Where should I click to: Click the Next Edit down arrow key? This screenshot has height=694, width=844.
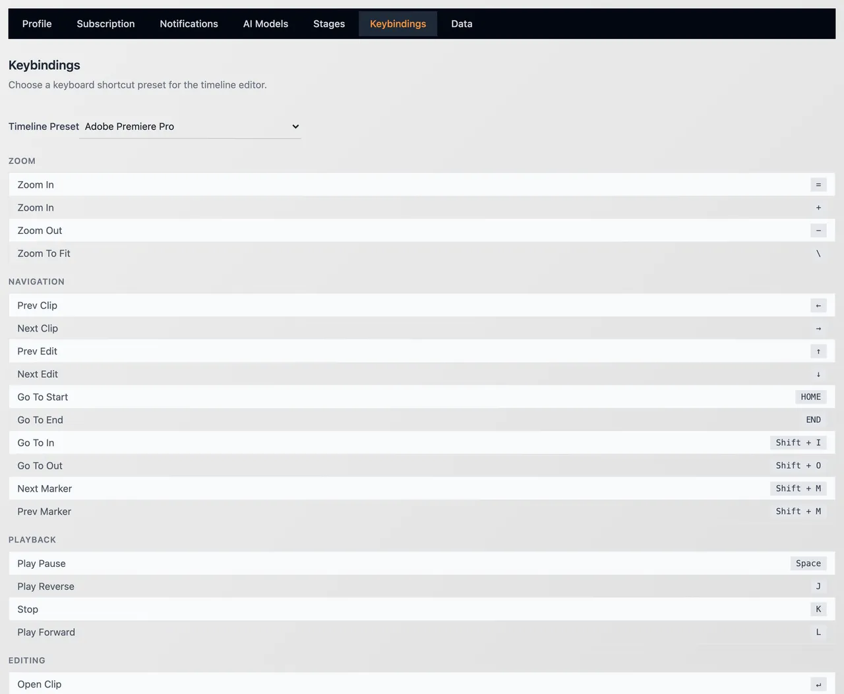coord(818,374)
